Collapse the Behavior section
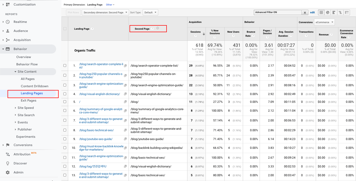This screenshot has width=356, height=181. coord(3,49)
